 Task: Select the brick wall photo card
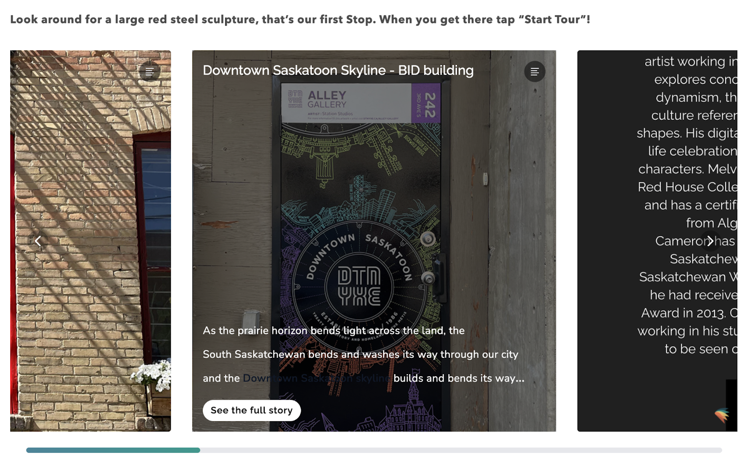91,241
